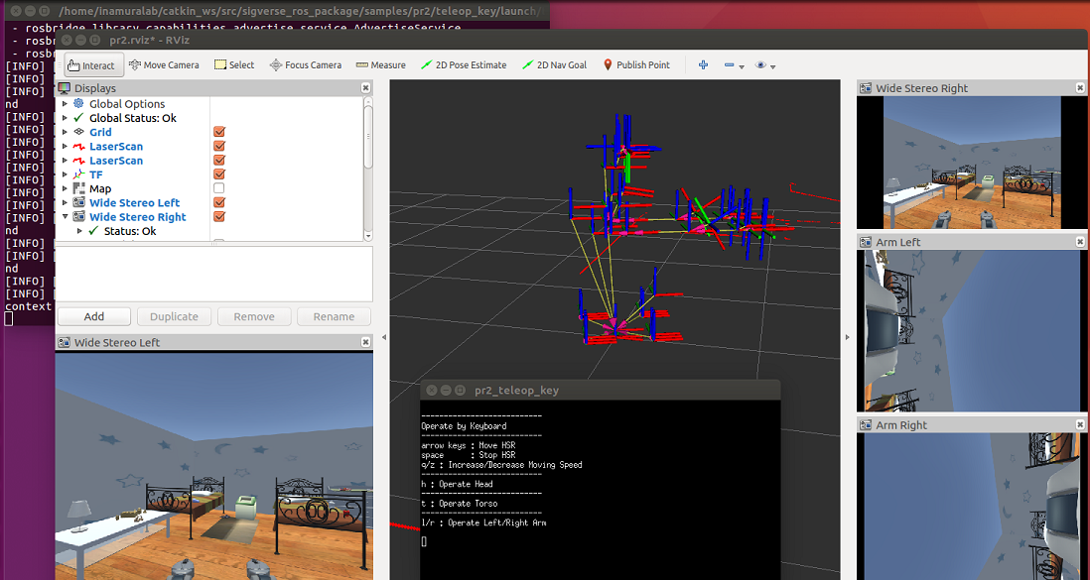Select Wide Stereo Left in Displays tree

pos(134,203)
